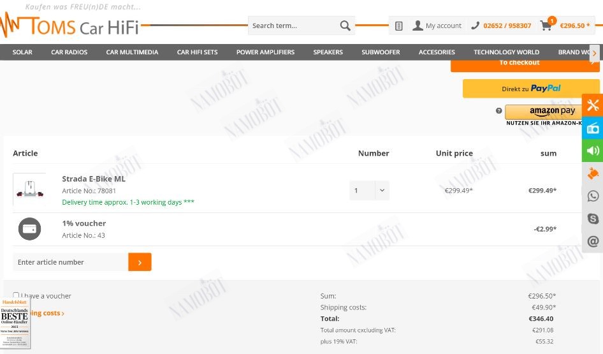Open the 1% voucher title
603x354 pixels.
point(84,223)
